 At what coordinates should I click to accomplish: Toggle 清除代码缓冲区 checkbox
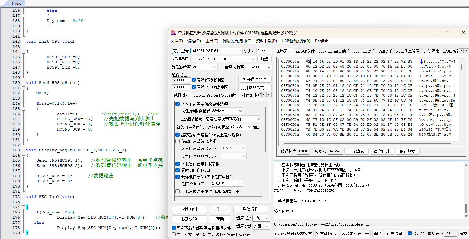[x=194, y=80]
